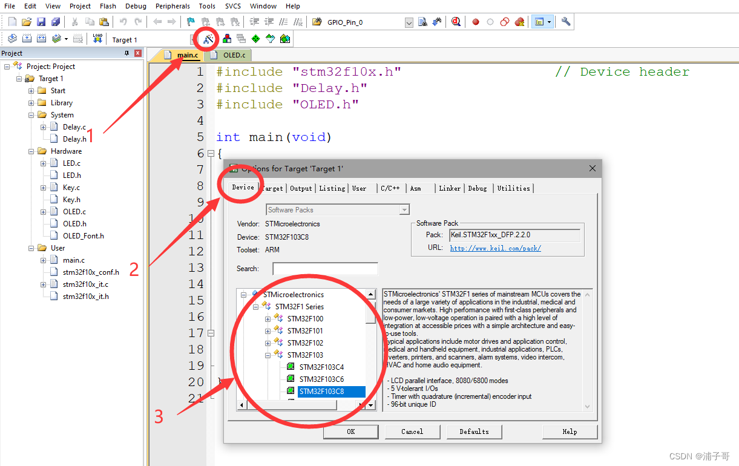The image size is (739, 466).
Task: Save all files via the toolbar
Action: click(x=56, y=22)
